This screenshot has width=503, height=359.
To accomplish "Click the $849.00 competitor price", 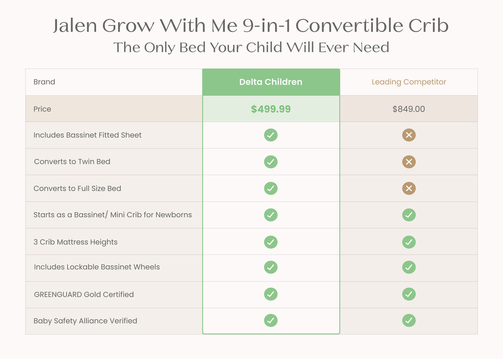I will point(409,109).
